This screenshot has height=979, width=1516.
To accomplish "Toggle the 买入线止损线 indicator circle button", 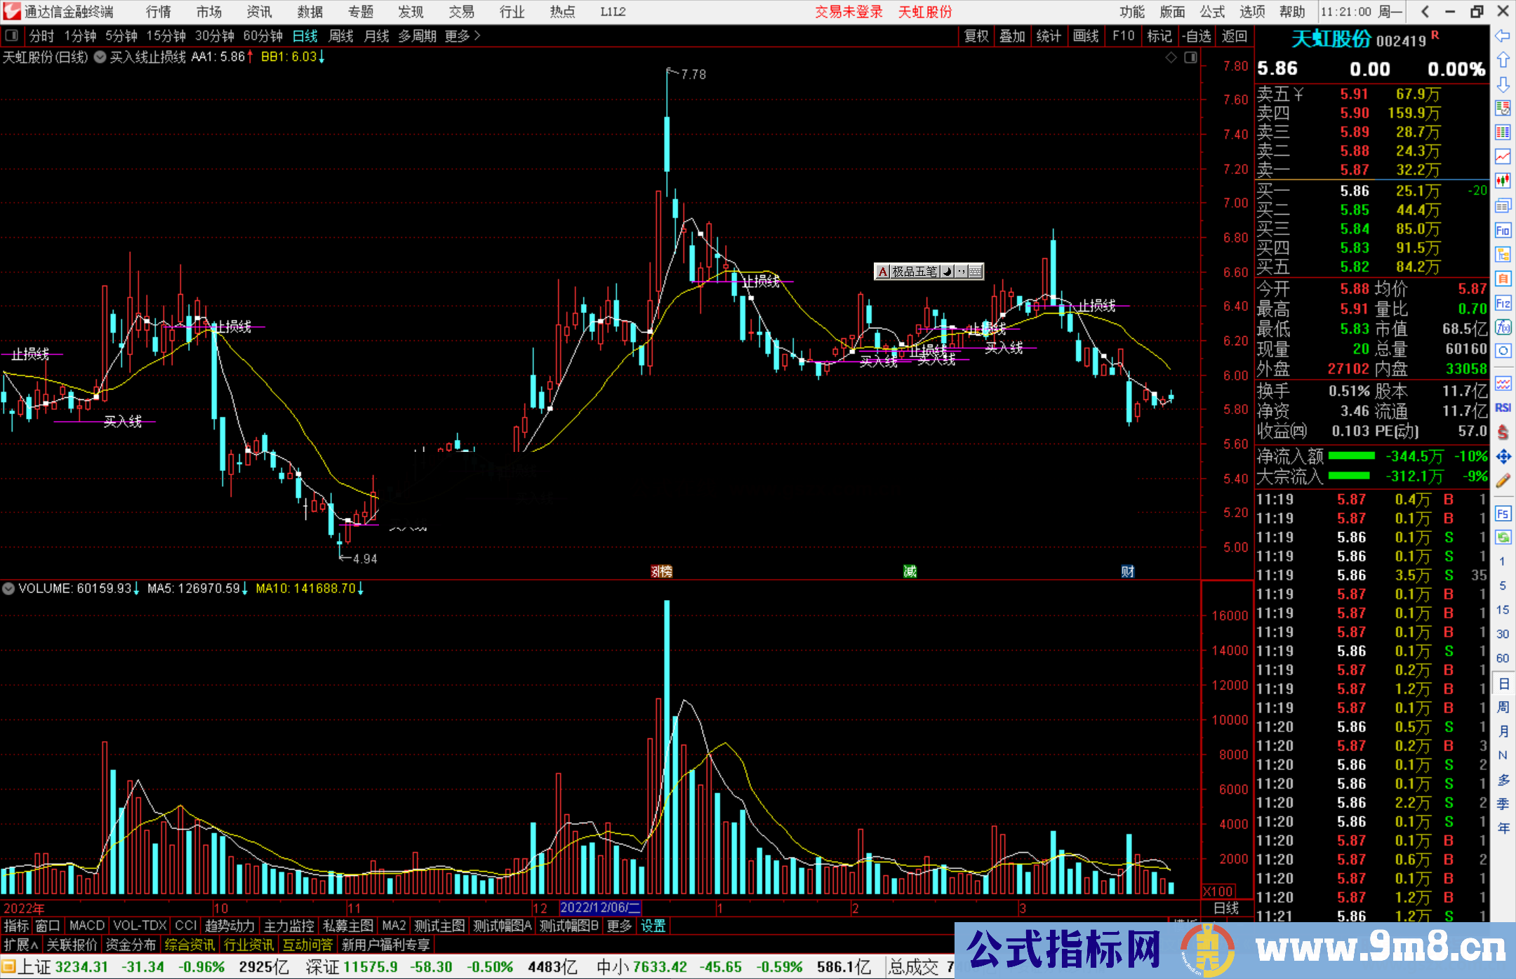I will click(x=100, y=58).
